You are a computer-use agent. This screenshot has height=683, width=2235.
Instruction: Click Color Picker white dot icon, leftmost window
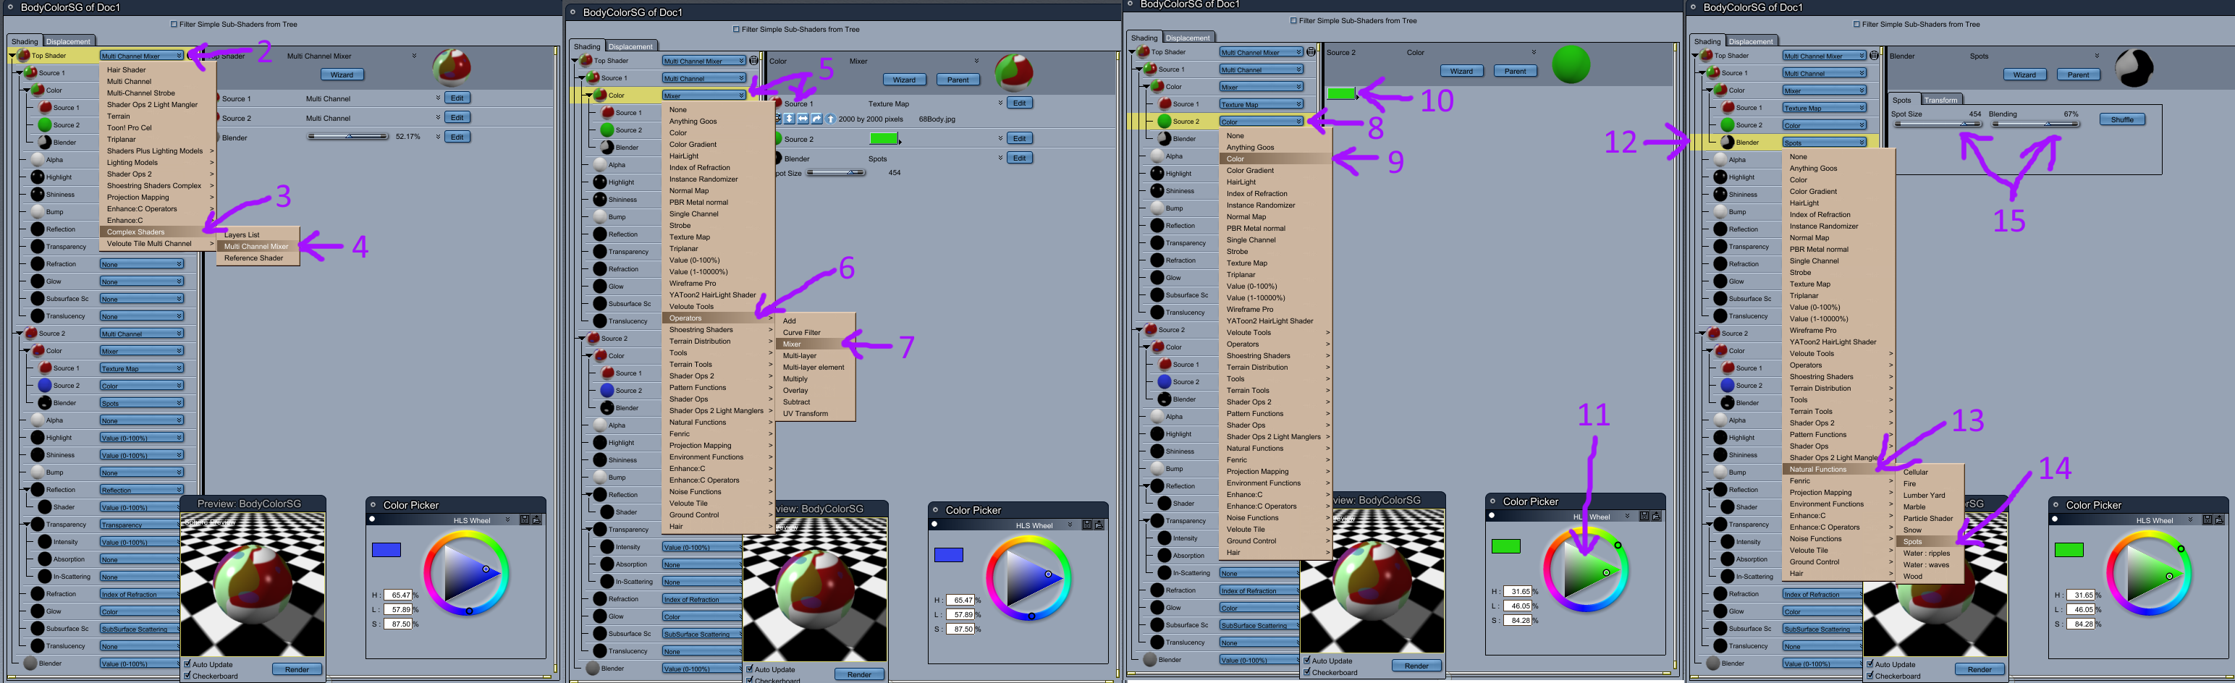[x=372, y=519]
